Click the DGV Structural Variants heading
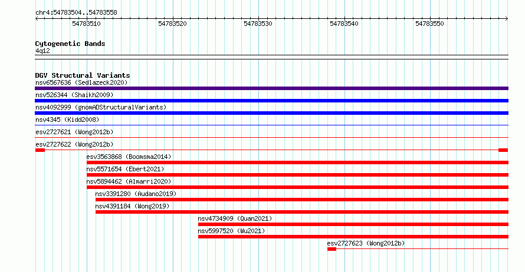525x272 pixels. 83,75
